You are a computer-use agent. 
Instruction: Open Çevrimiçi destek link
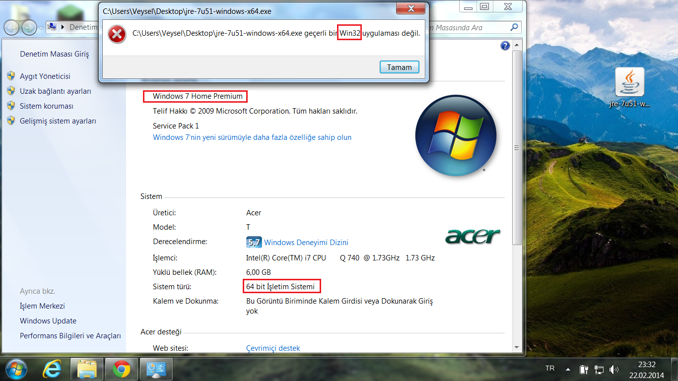tap(273, 348)
